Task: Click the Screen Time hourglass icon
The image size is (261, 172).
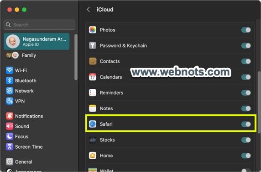Action: 10,147
